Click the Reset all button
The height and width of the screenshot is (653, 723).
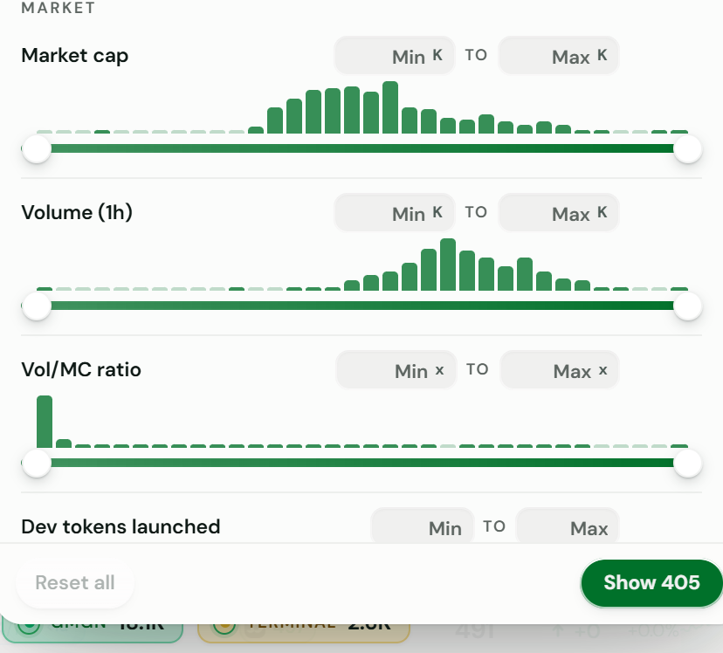(x=75, y=582)
